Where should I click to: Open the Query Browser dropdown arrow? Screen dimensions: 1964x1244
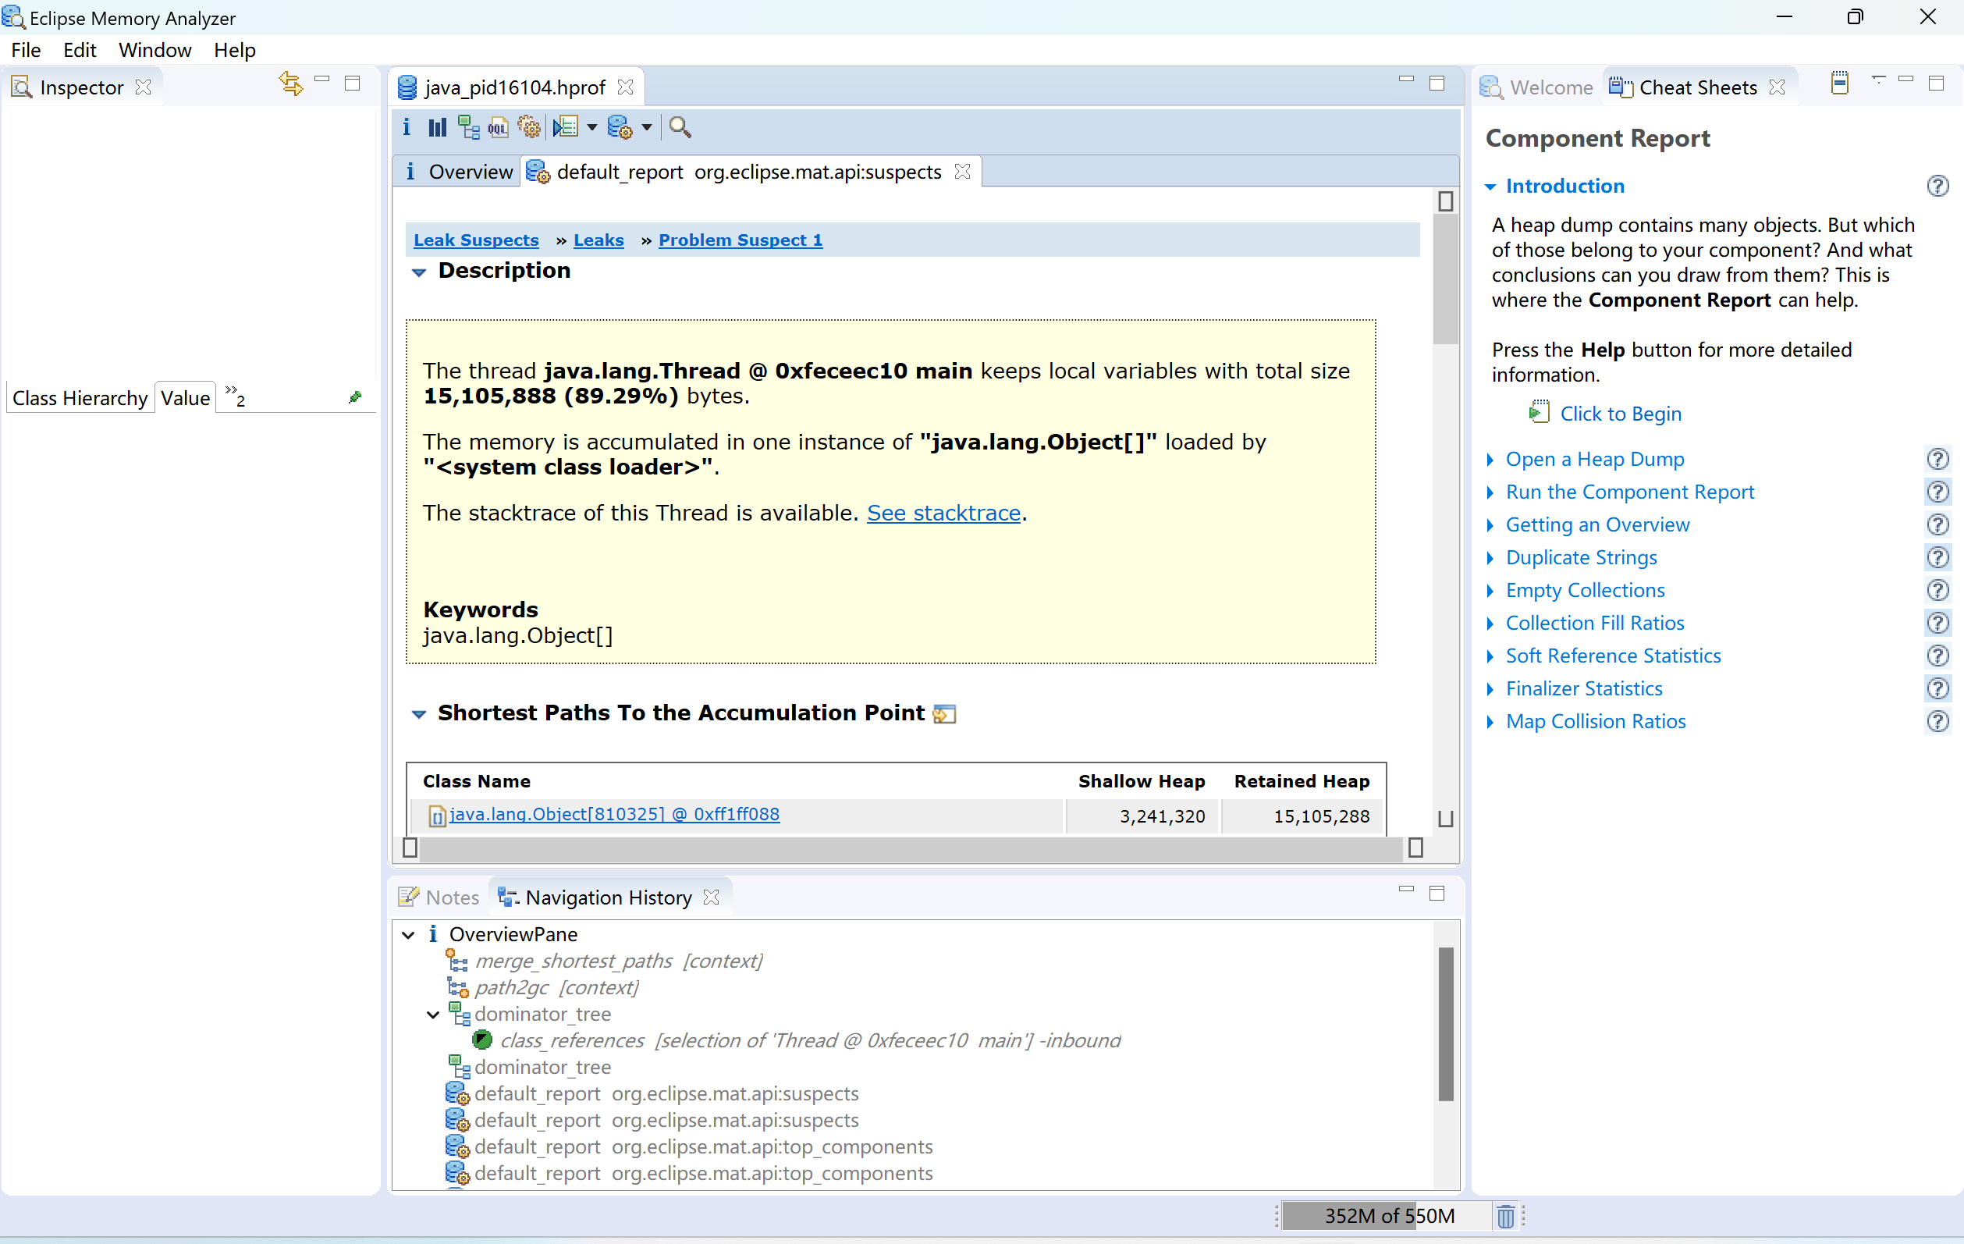click(x=646, y=127)
